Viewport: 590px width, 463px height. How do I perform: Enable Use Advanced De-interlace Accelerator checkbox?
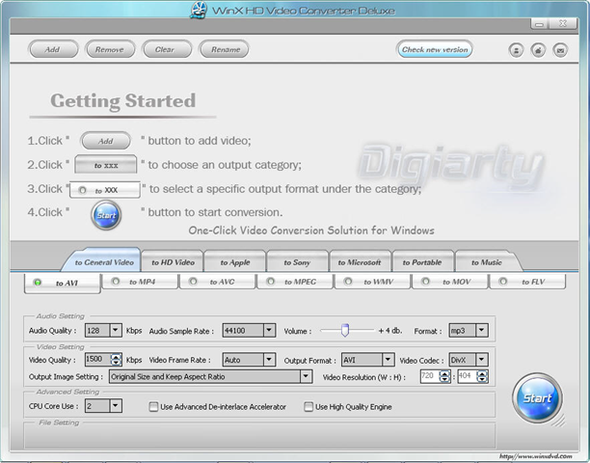[x=153, y=407]
